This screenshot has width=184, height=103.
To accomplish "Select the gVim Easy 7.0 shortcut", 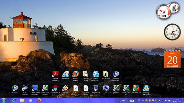I will pos(126,90).
